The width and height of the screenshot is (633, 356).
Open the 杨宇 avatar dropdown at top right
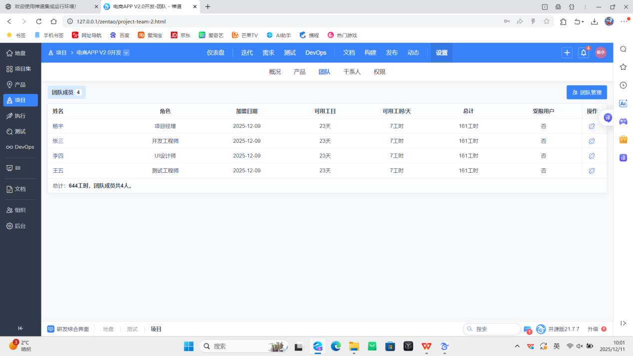pos(601,52)
